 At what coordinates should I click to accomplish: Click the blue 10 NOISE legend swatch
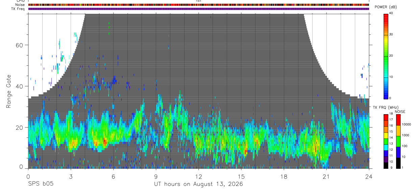tap(398, 152)
